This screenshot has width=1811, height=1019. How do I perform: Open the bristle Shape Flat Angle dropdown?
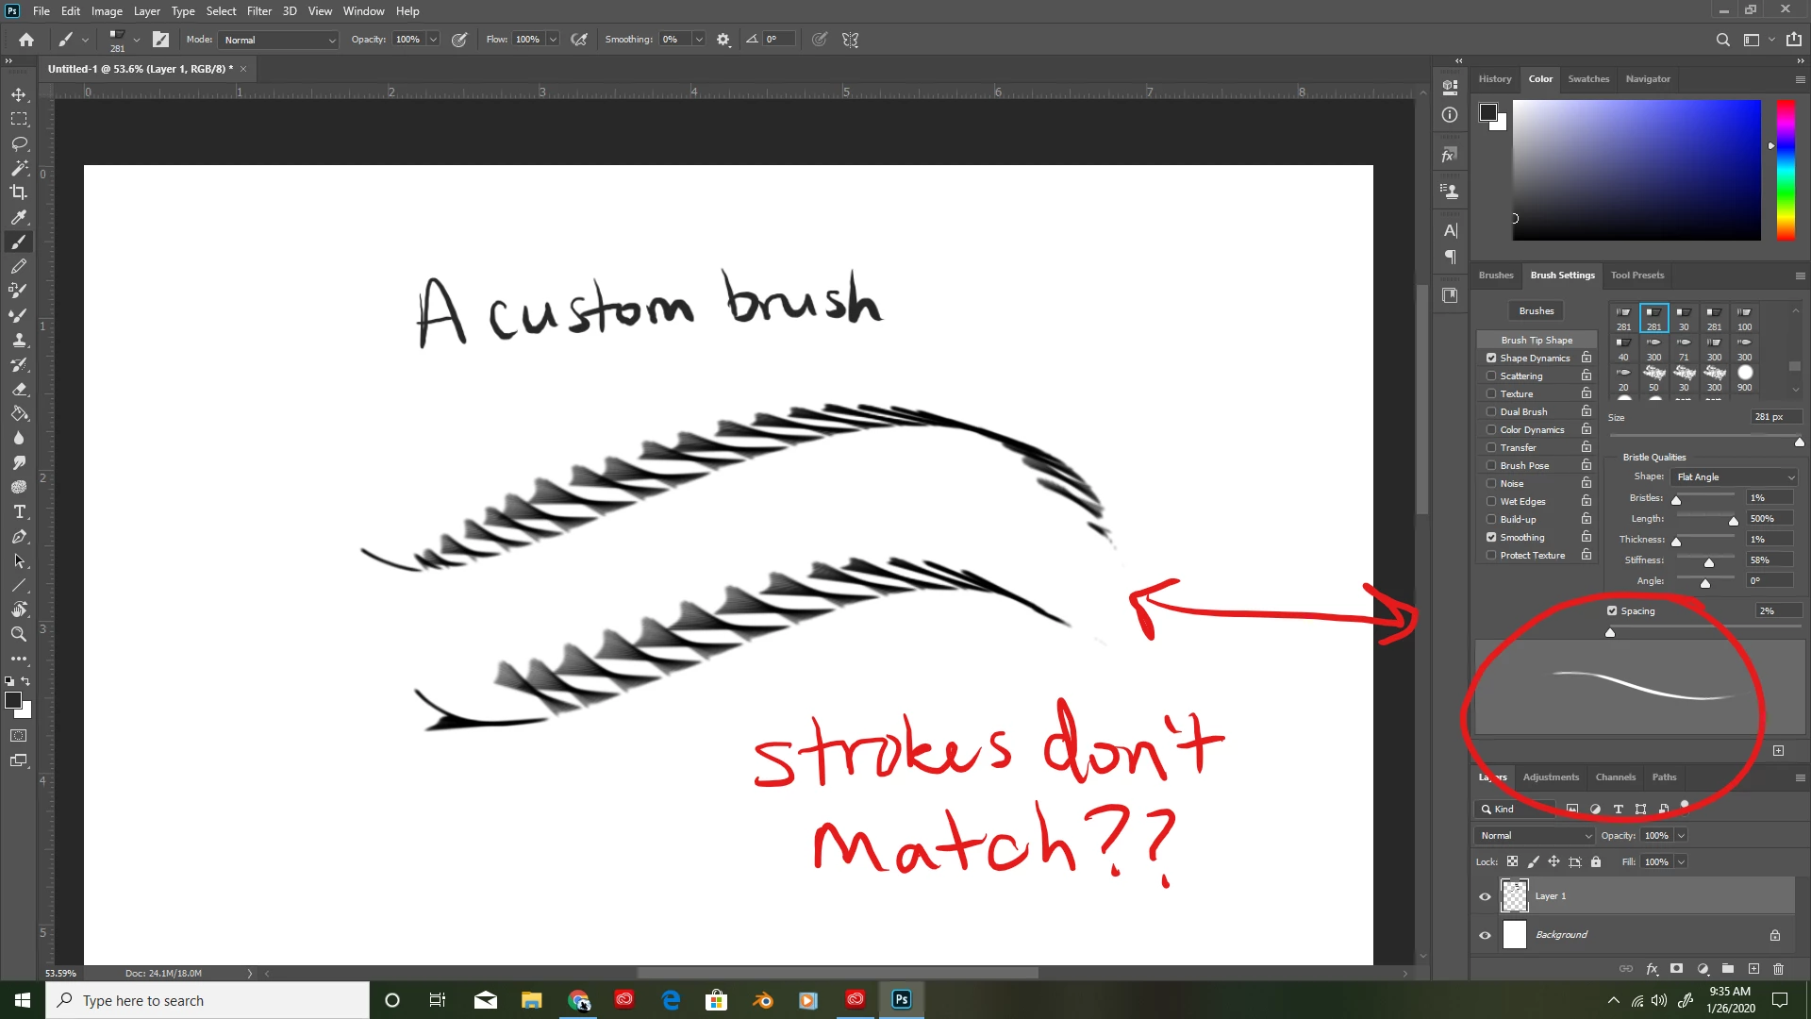[1735, 477]
